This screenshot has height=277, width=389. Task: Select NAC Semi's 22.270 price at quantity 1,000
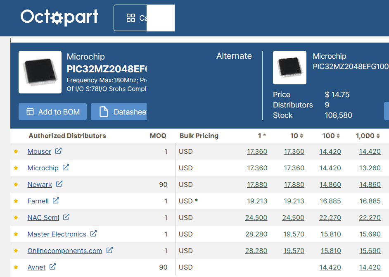(370, 218)
